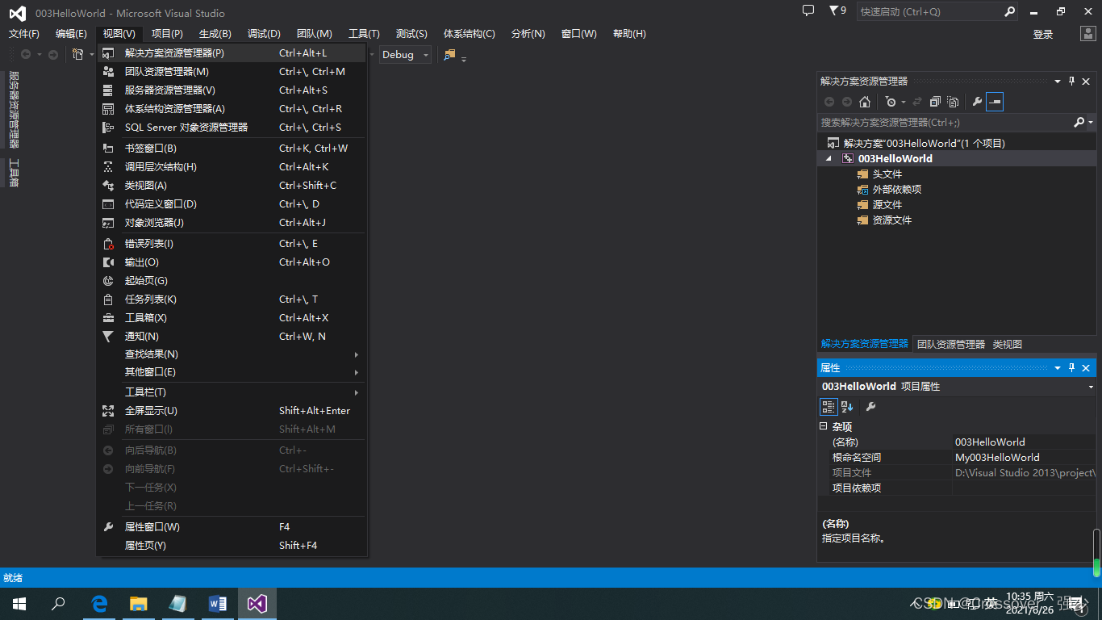Viewport: 1102px width, 620px height.
Task: Expand 工具栏(T) submenu
Action: tap(232, 392)
